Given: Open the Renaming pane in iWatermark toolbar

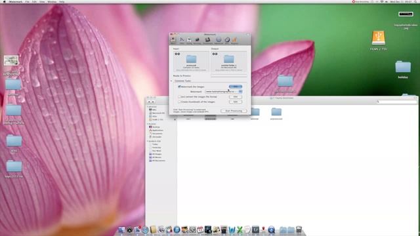Looking at the screenshot, I should 197,40.
